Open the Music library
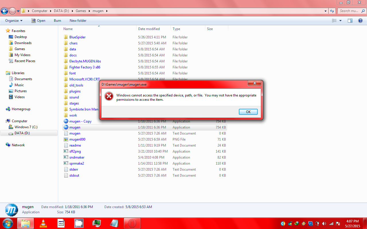Image resolution: width=367 pixels, height=229 pixels. [x=19, y=85]
